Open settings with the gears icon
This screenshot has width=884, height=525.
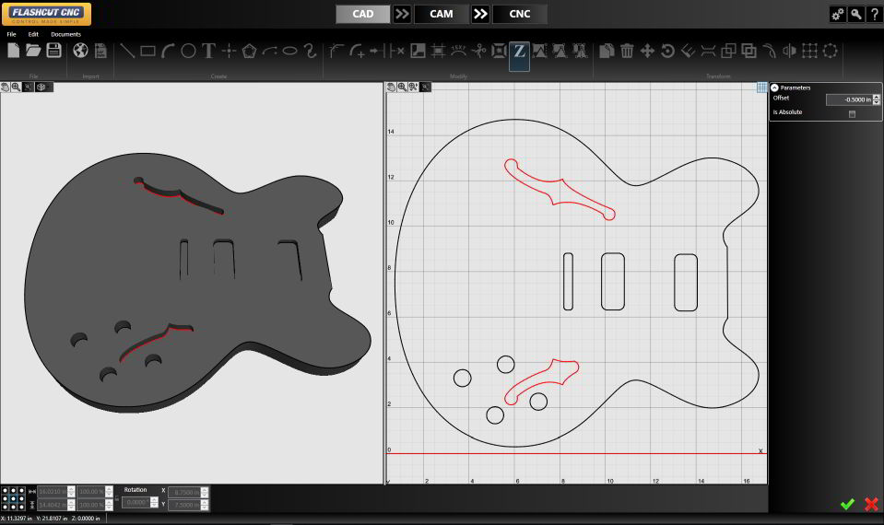[x=837, y=14]
